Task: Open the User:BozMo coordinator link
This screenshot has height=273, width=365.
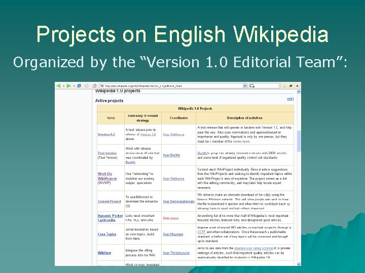Action: point(171,155)
